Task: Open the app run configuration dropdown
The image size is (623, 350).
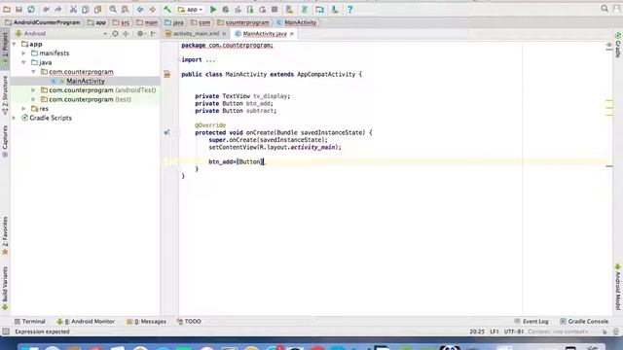Action: 191,9
